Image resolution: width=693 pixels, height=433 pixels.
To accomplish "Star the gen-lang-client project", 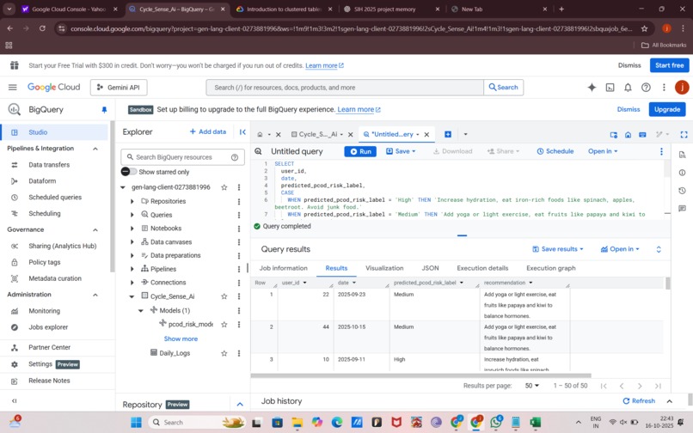I will 224,187.
